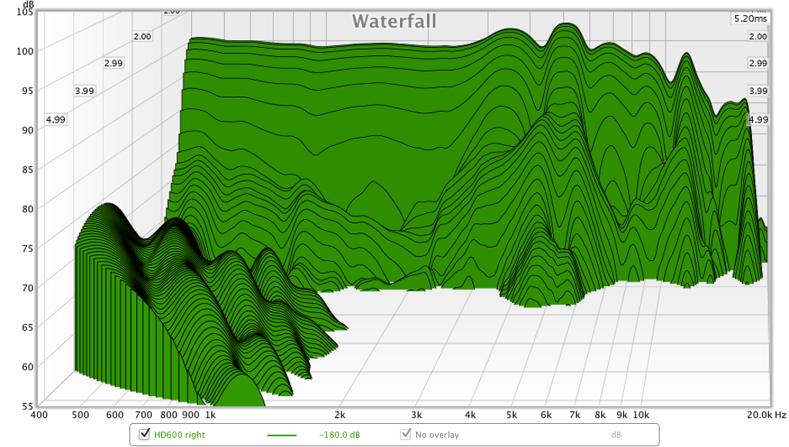Screen dimensions: 789x447
Task: Click the 70 dB axis label
Action: coord(27,288)
